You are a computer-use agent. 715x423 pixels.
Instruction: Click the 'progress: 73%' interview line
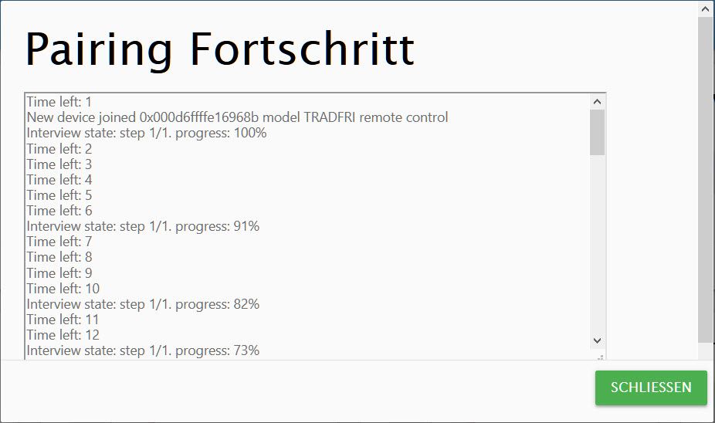point(143,350)
